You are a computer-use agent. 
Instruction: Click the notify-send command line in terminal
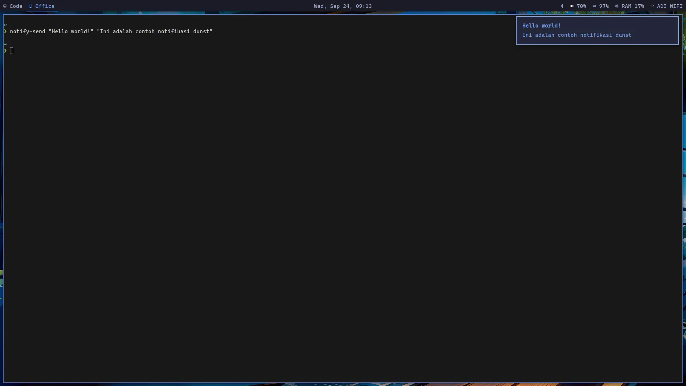point(111,31)
